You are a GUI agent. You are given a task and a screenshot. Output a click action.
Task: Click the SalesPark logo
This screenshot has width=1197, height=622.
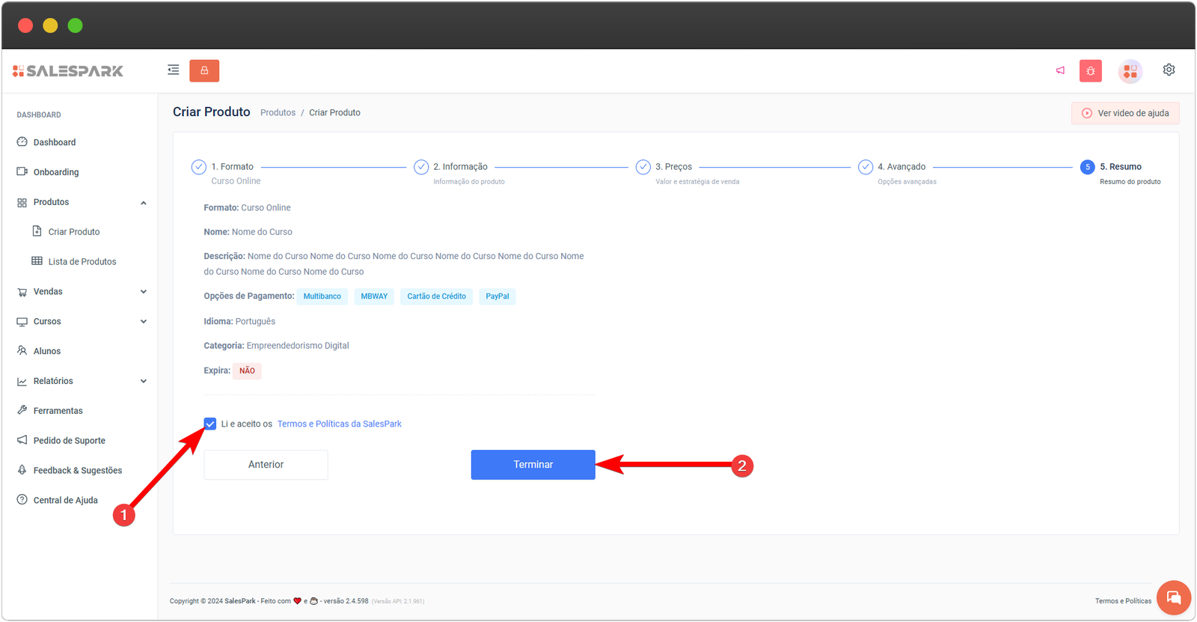(68, 71)
